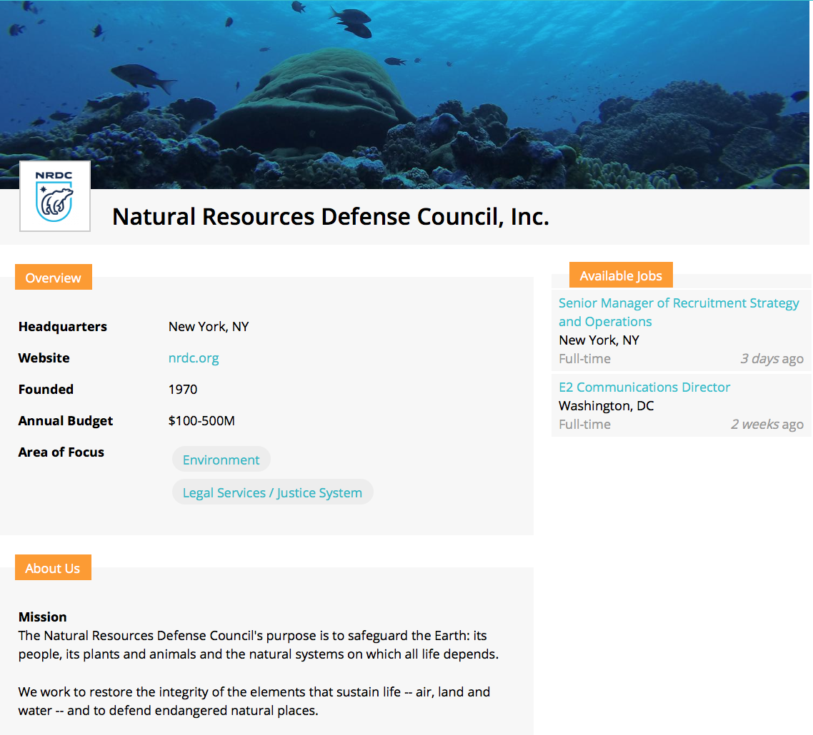The height and width of the screenshot is (735, 813).
Task: Click the Headquarters label
Action: [63, 327]
